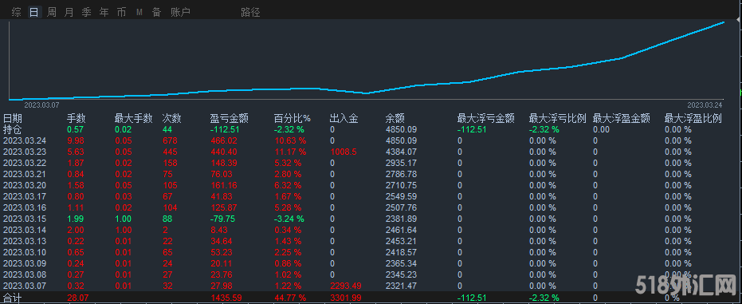This screenshot has height=304, width=742.
Task: Click total percentage 44.77 %
Action: click(290, 298)
